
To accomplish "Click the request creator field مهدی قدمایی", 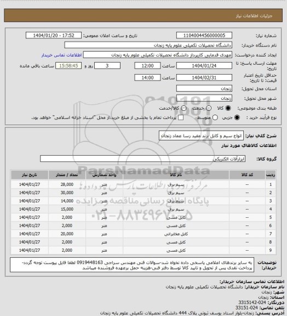I will click(x=158, y=55).
